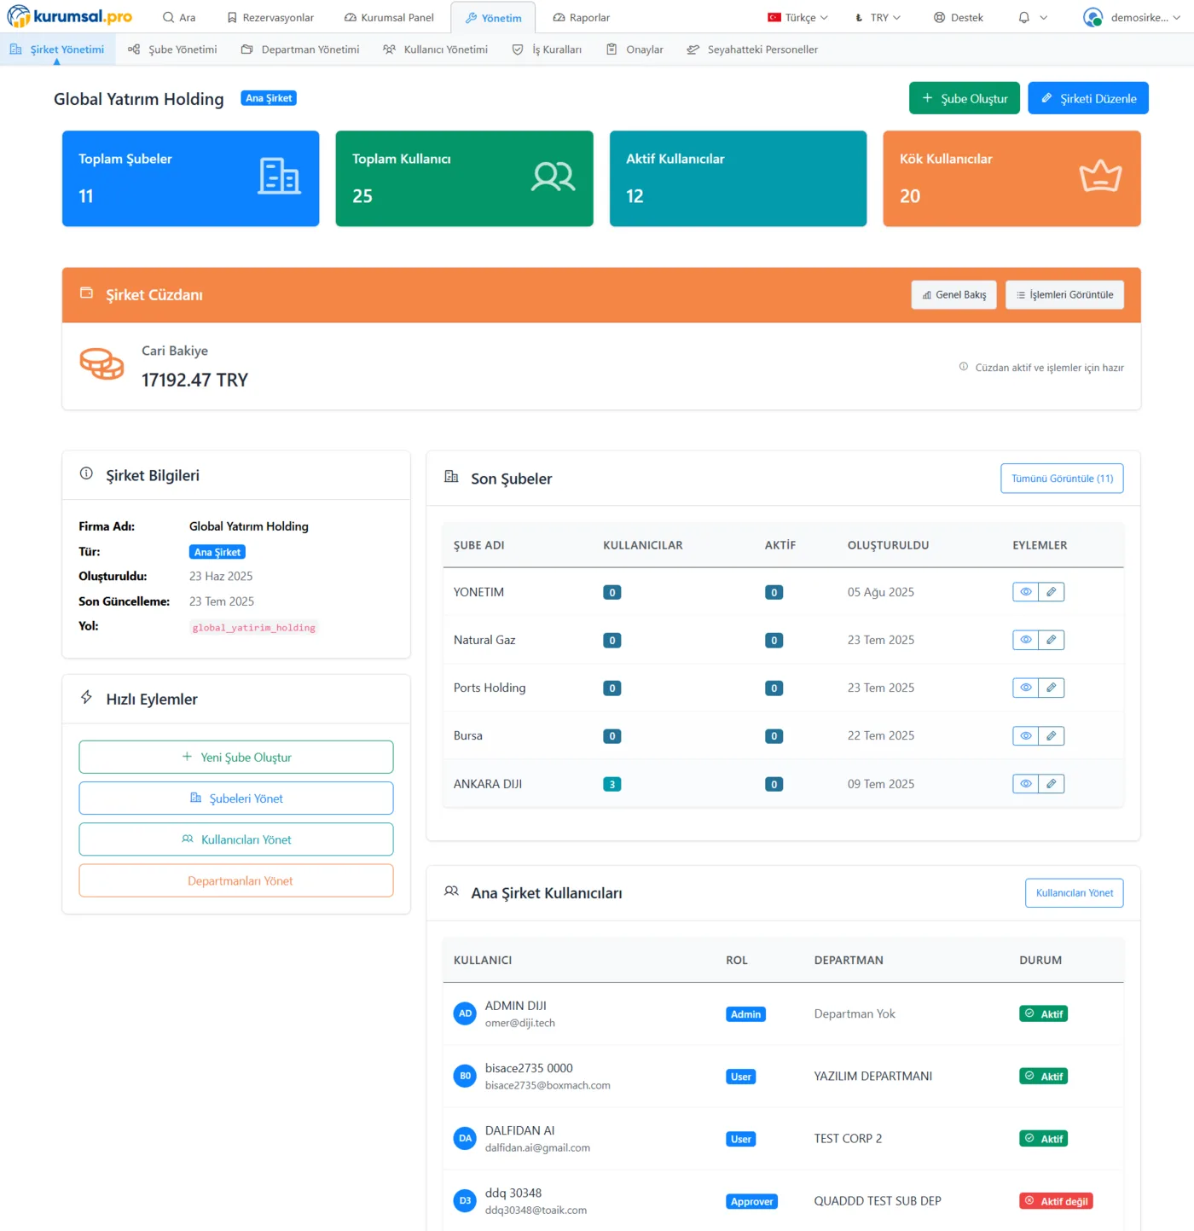Open the notification bell
The height and width of the screenshot is (1231, 1194).
coord(1024,17)
